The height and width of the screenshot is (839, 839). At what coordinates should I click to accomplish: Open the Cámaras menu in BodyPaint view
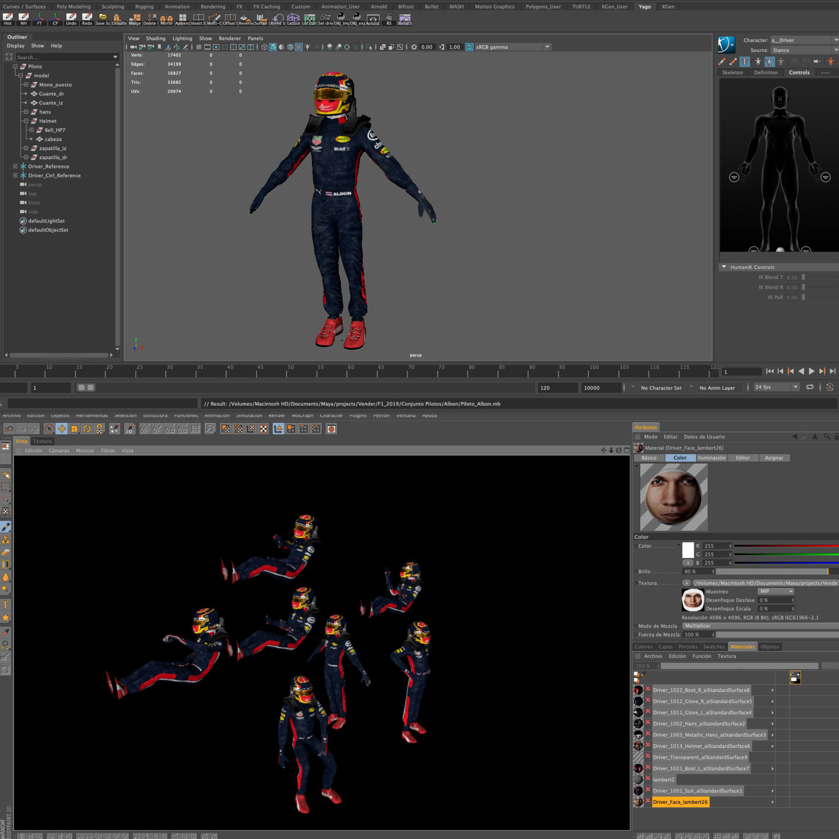coord(59,451)
